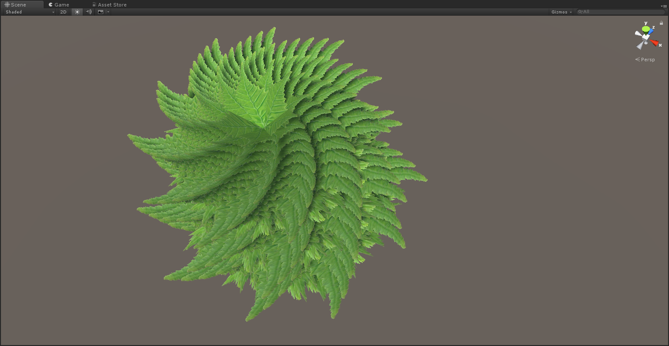Viewport: 669px width, 346px height.
Task: Switch to the Game tab
Action: [x=59, y=5]
